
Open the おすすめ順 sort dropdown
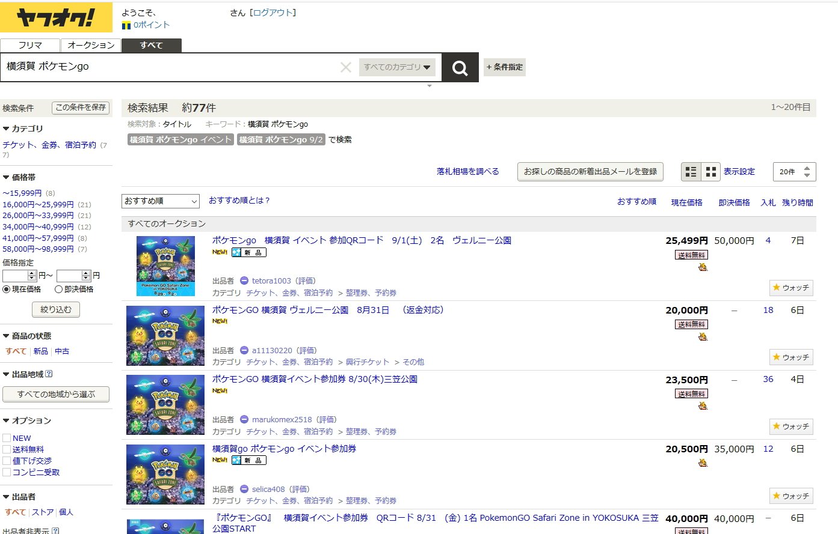pyautogui.click(x=160, y=201)
